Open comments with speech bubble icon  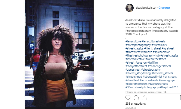point(136,98)
